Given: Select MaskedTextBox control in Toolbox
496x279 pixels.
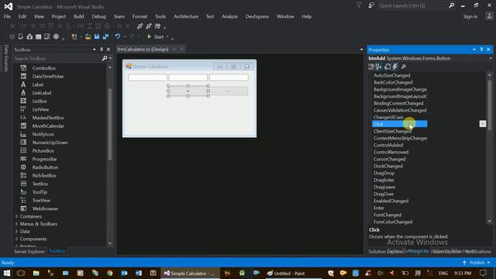Looking at the screenshot, I should (x=48, y=117).
